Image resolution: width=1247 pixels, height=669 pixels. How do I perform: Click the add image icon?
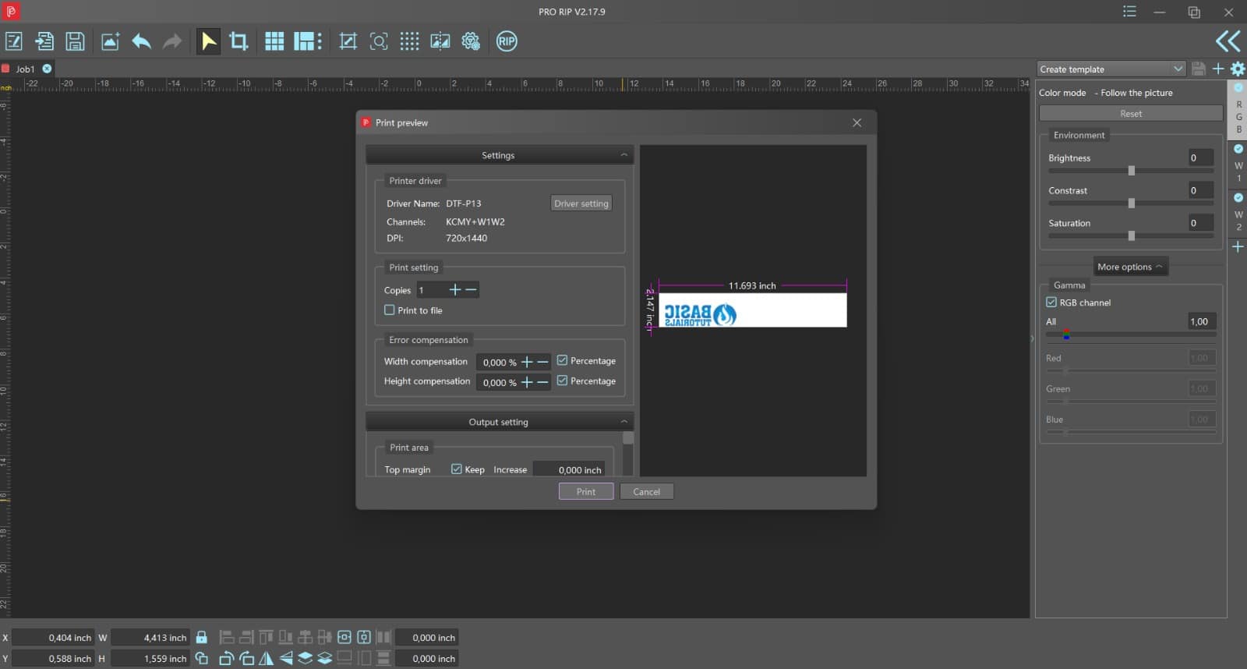pyautogui.click(x=110, y=41)
